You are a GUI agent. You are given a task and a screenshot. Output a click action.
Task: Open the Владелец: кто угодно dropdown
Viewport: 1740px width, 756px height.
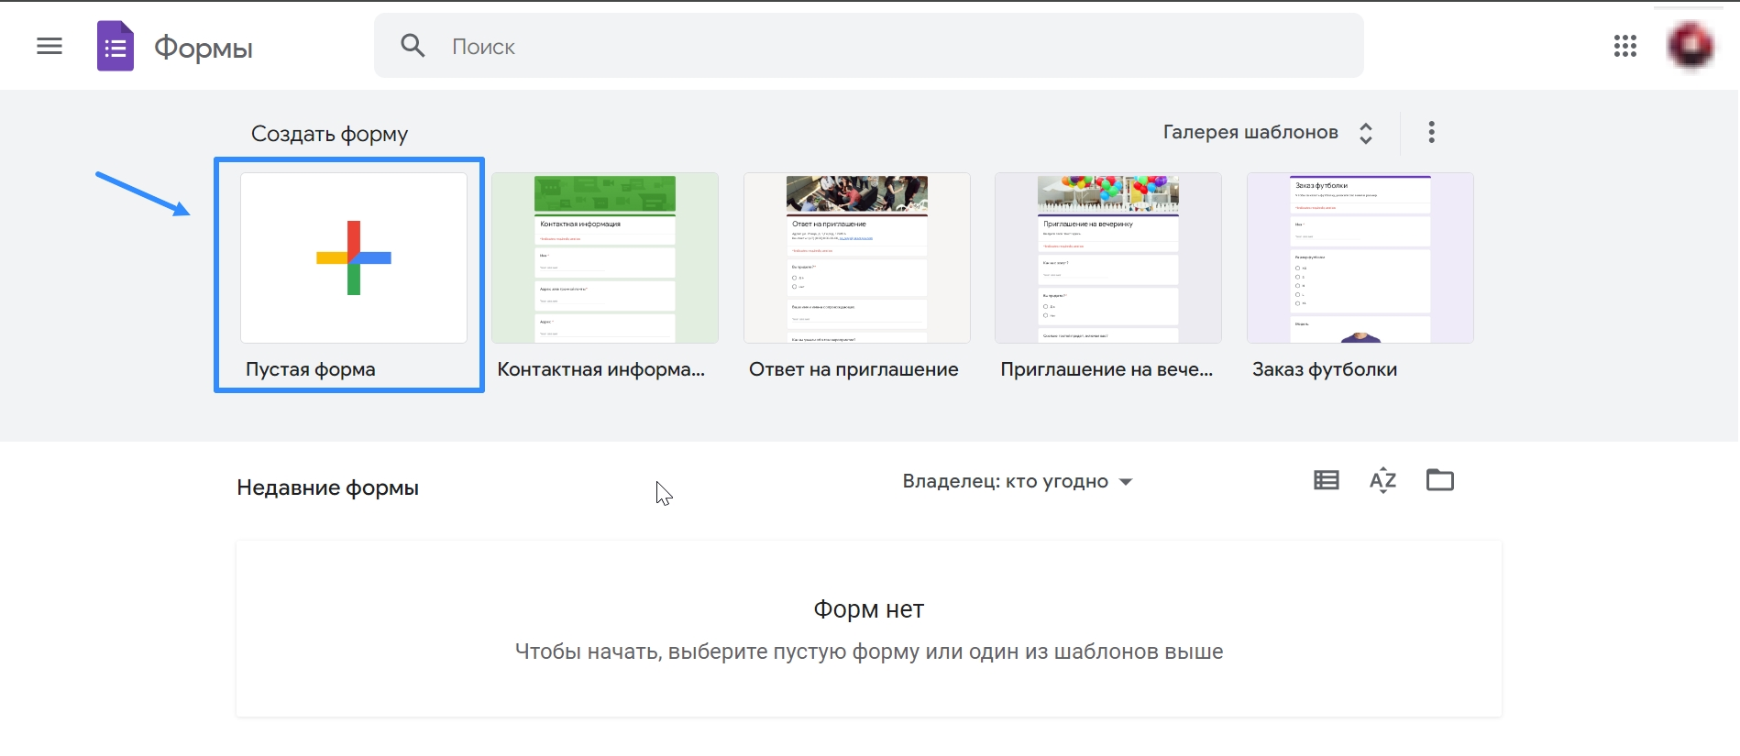[x=1017, y=482]
